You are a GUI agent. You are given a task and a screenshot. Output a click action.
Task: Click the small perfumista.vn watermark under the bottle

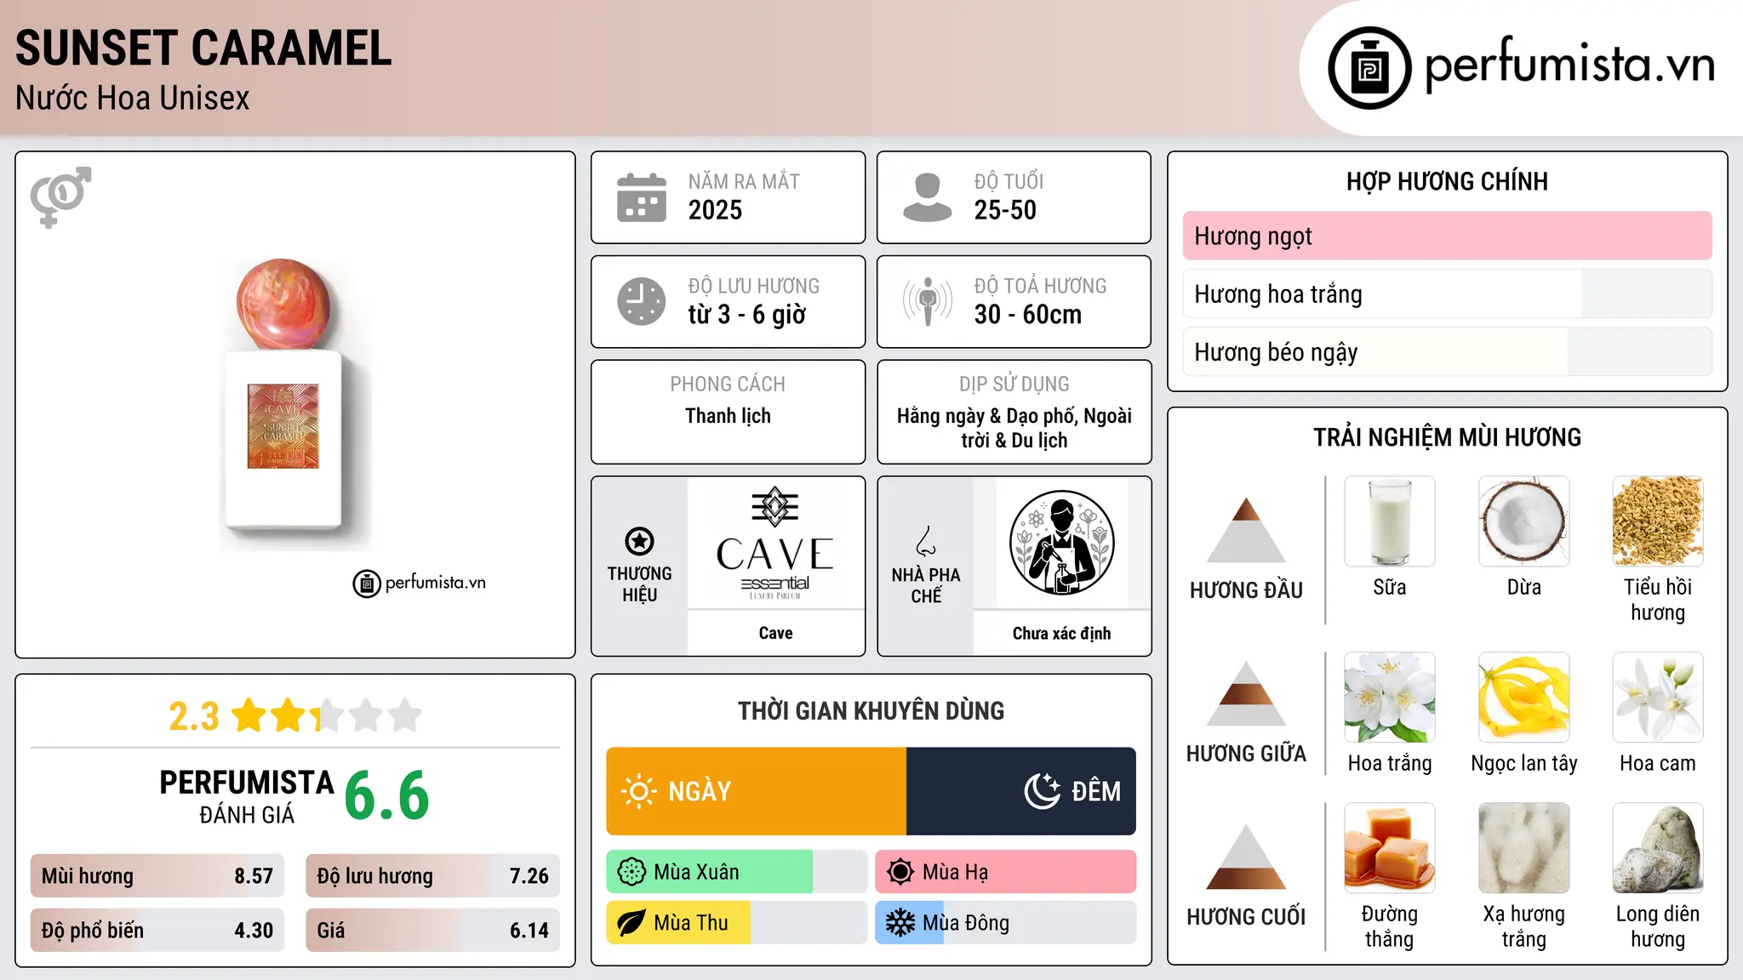pyautogui.click(x=420, y=584)
